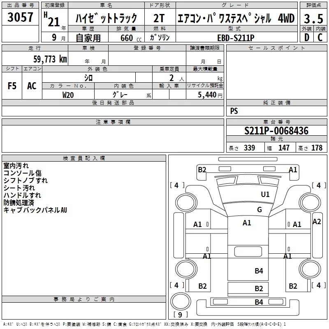Click the A2 mark on right side panel
This screenshot has height=329, width=329.
pyautogui.click(x=317, y=222)
